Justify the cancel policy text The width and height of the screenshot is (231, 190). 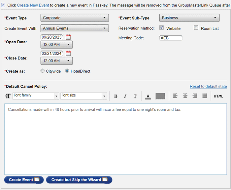pos(205,96)
